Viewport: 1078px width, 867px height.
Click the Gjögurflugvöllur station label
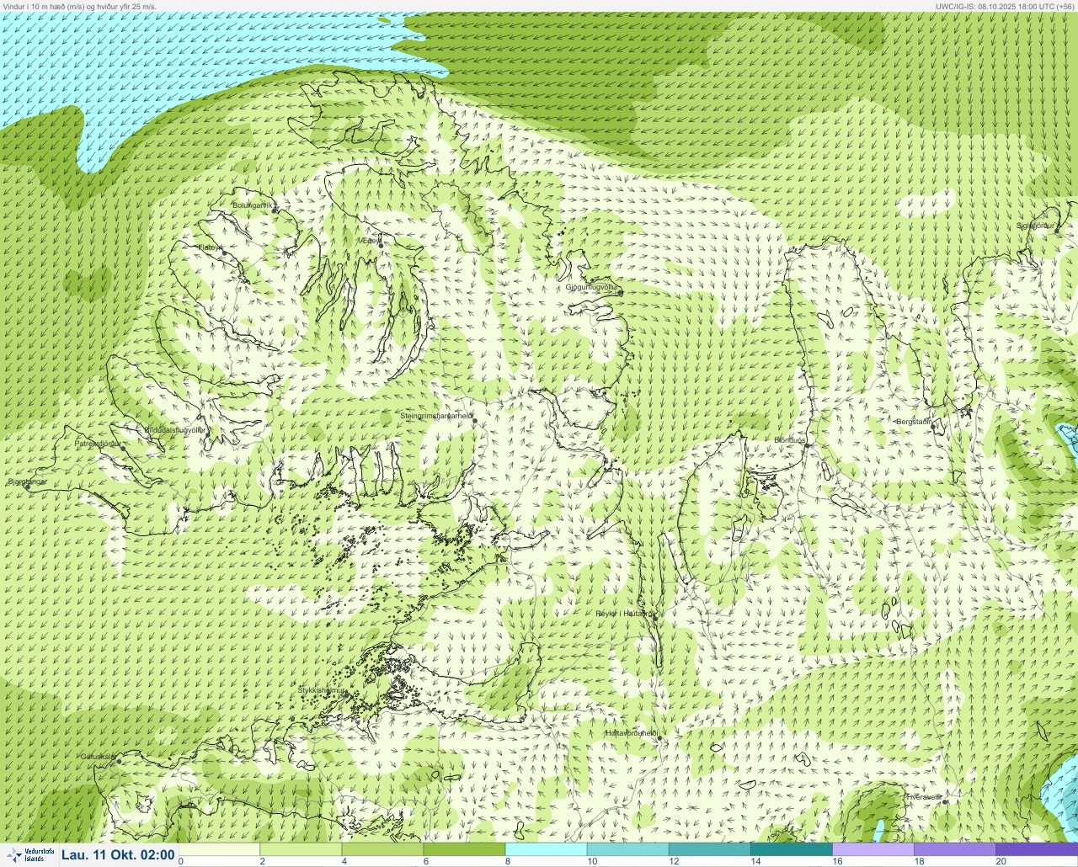[x=592, y=287]
